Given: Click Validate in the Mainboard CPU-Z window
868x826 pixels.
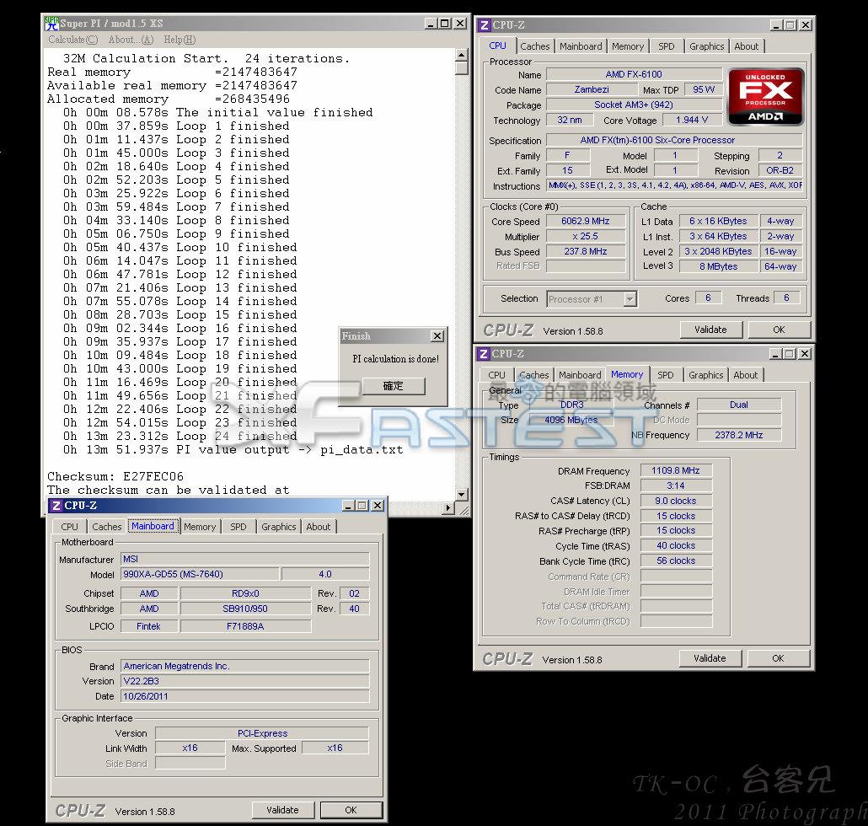Looking at the screenshot, I should pos(282,810).
